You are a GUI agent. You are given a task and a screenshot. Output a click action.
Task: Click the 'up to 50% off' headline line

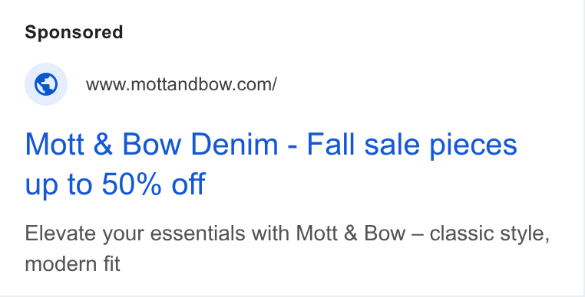[x=115, y=184]
